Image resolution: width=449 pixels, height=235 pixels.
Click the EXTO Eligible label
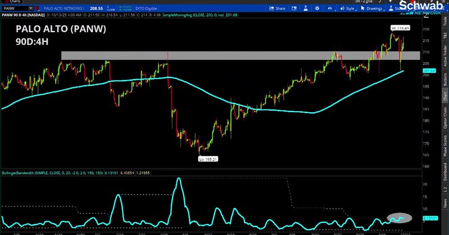point(146,8)
